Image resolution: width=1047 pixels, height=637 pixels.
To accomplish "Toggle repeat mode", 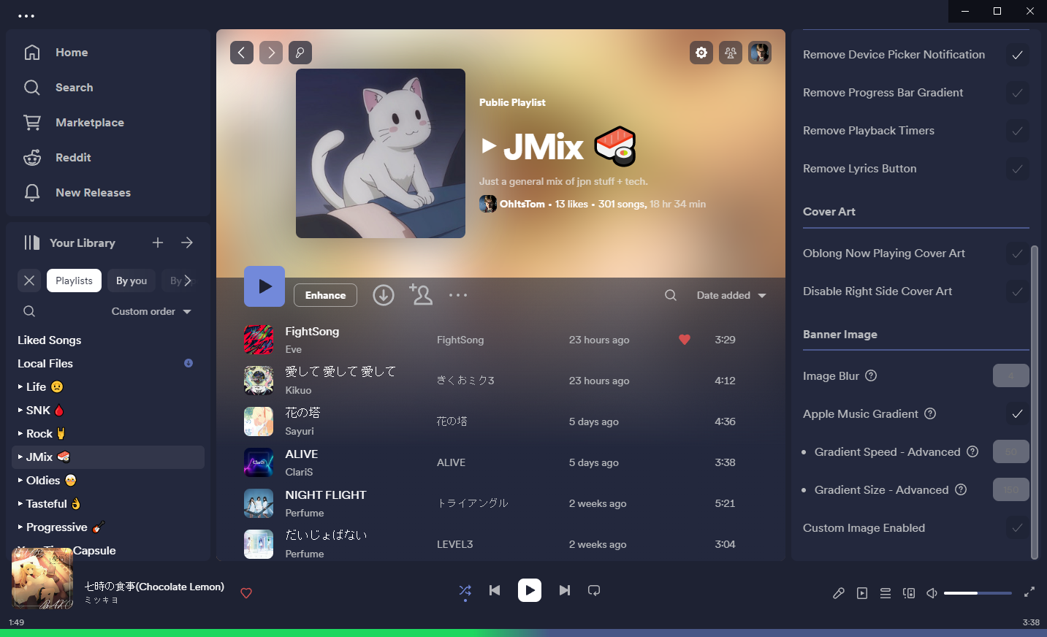I will click(594, 590).
